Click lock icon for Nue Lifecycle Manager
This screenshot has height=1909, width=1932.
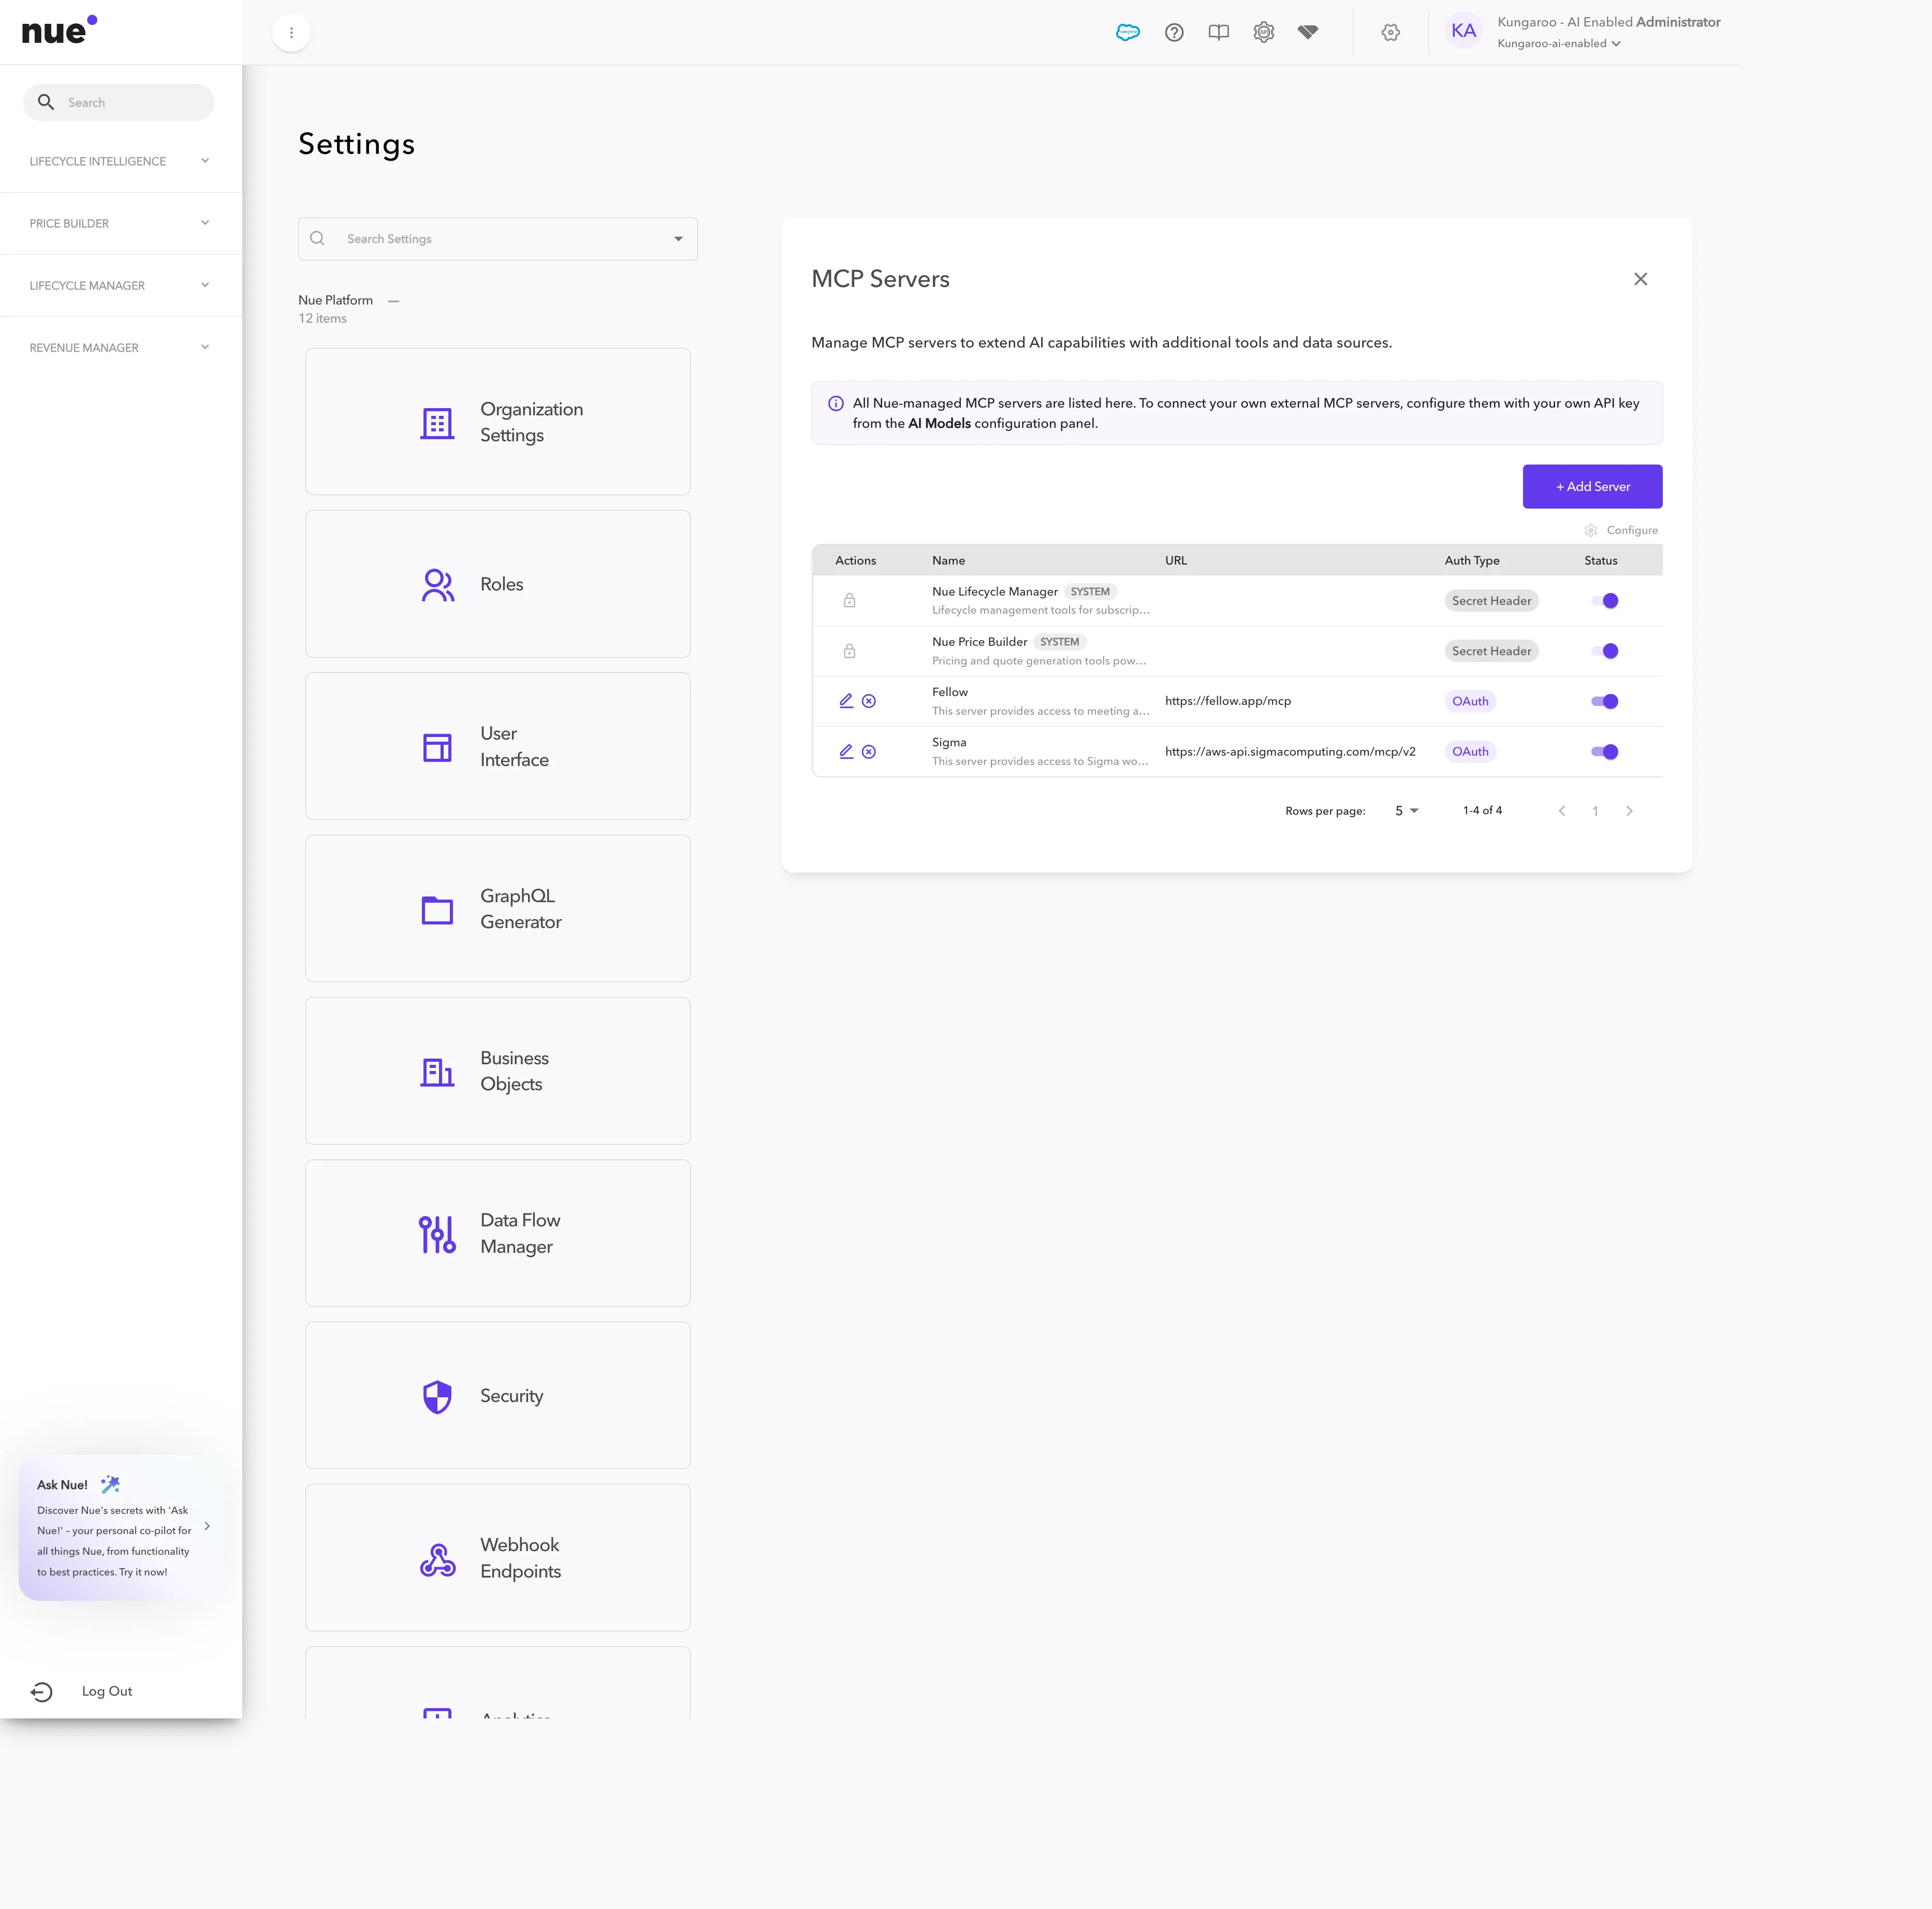849,600
